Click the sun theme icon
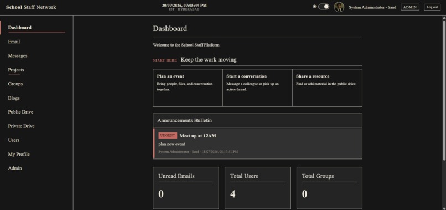The width and height of the screenshot is (446, 210). 315,7
